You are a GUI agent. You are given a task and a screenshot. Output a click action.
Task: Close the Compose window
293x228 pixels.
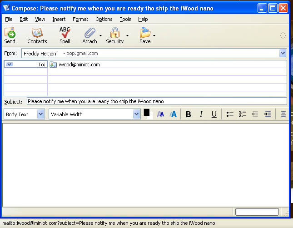pos(283,8)
